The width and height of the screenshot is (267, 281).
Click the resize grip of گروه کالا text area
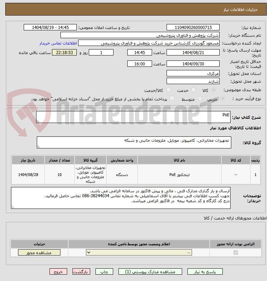[39, 147]
